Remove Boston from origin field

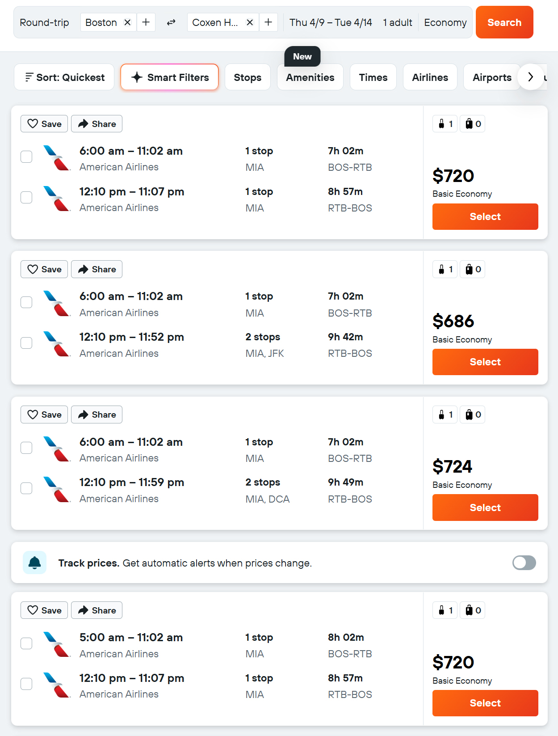[x=127, y=22]
